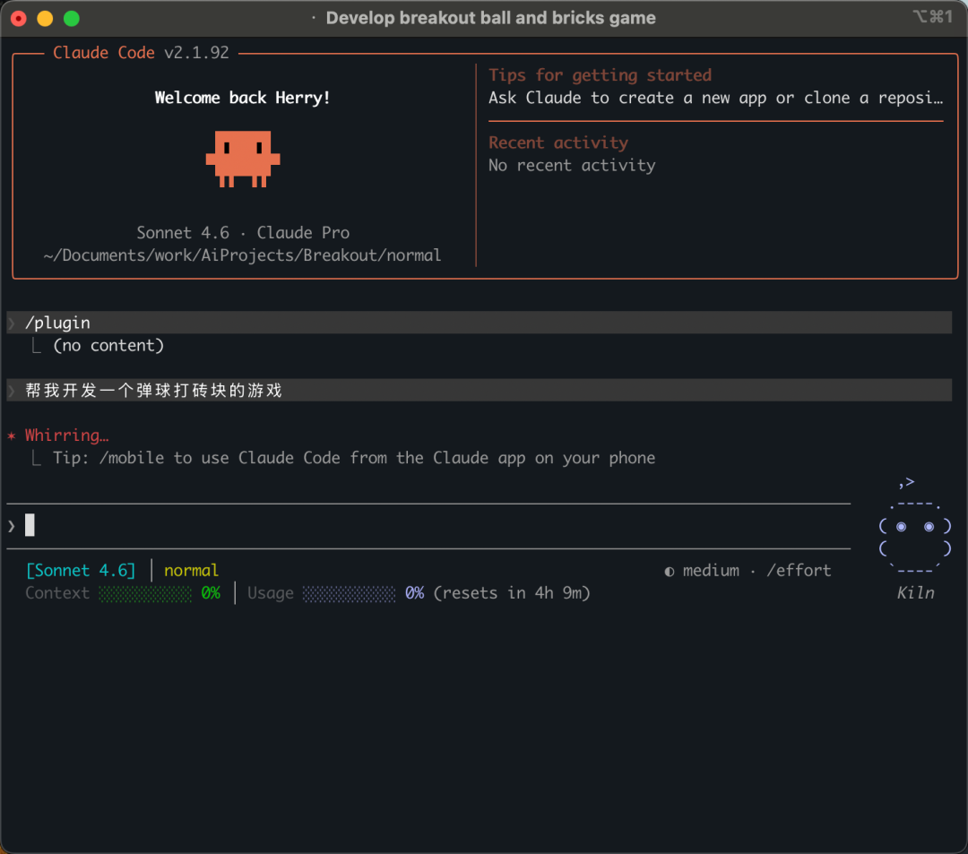Expand the Chinese prompt message chevron
Image resolution: width=968 pixels, height=854 pixels.
12,390
